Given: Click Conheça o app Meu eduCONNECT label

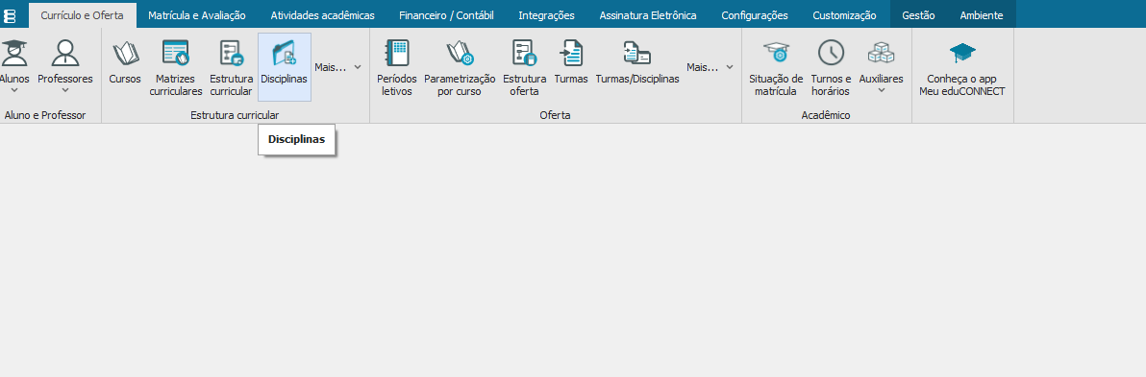Looking at the screenshot, I should coord(962,85).
